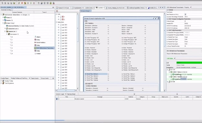Expand the Bearers node in the scenario tree
Screen dimensions: 202x123
3,20
